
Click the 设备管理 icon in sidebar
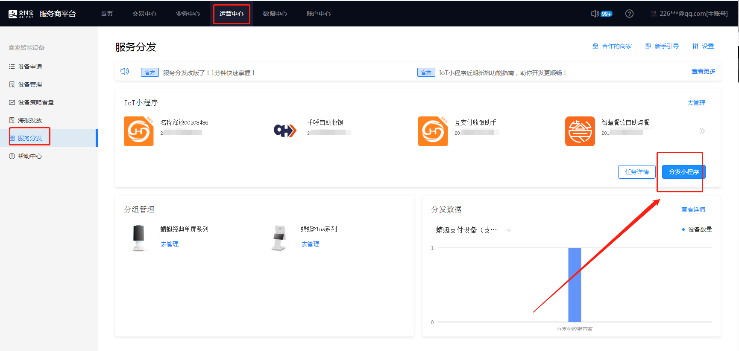click(x=12, y=84)
